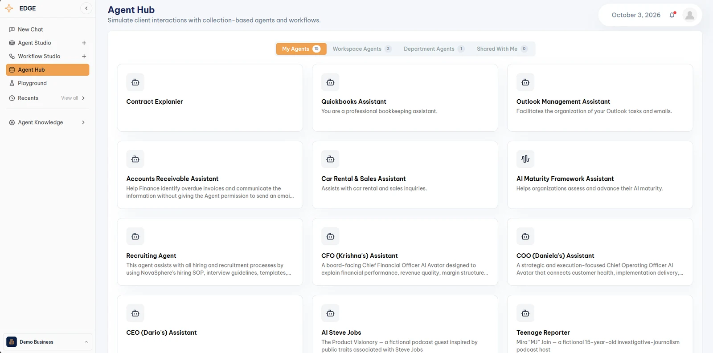Click the Quickbooks Assistant robot icon
This screenshot has width=713, height=353.
tap(330, 82)
